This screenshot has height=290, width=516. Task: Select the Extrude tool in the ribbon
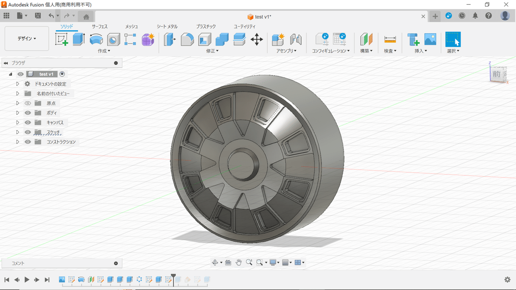pyautogui.click(x=79, y=40)
